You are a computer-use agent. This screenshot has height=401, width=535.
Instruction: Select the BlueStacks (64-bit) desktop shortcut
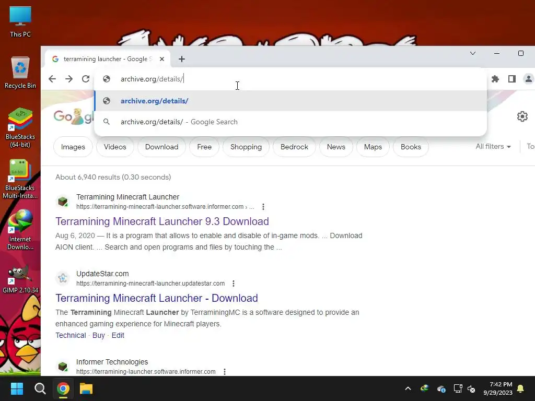tap(20, 128)
